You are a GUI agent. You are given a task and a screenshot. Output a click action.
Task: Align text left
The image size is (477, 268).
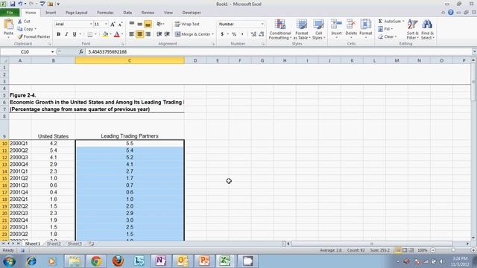click(x=132, y=34)
